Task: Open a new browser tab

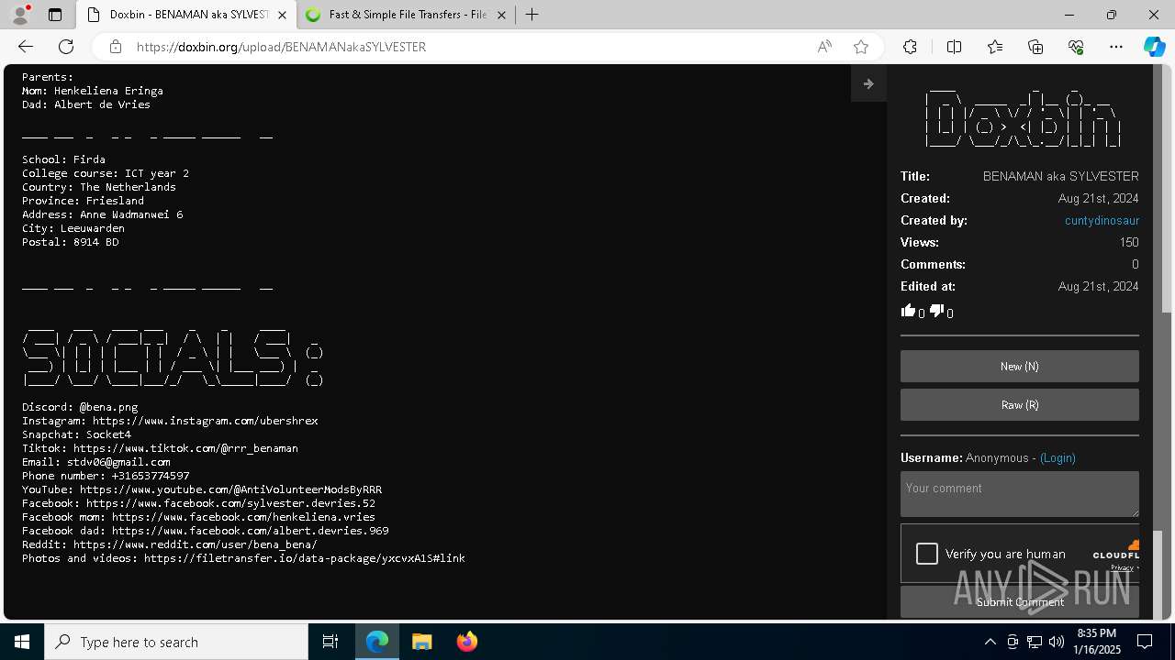Action: tap(532, 15)
